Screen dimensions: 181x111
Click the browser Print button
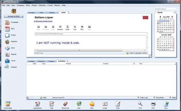(82, 28)
